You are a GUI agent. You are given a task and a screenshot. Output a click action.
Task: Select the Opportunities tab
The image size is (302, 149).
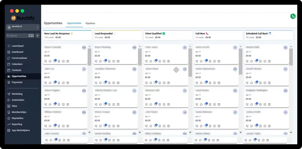74,23
